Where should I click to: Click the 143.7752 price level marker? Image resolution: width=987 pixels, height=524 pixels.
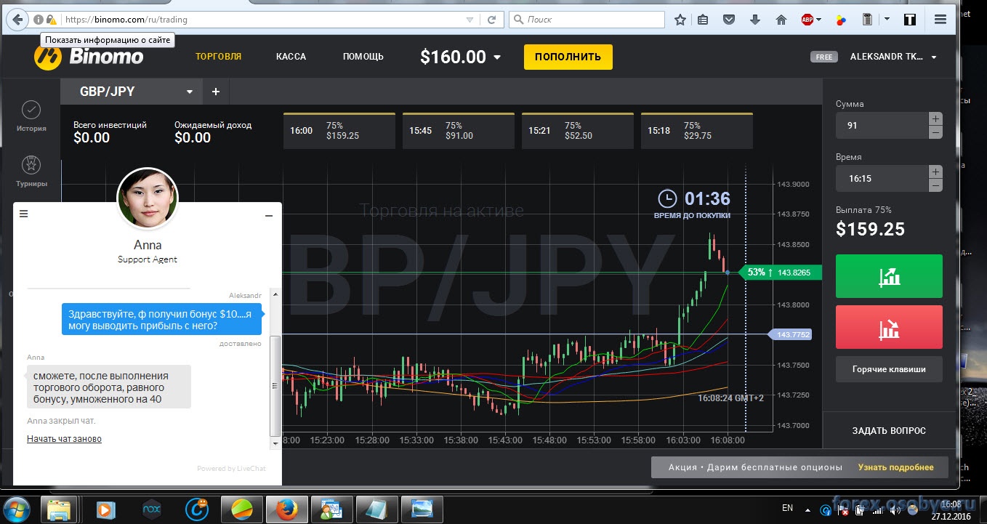point(791,334)
